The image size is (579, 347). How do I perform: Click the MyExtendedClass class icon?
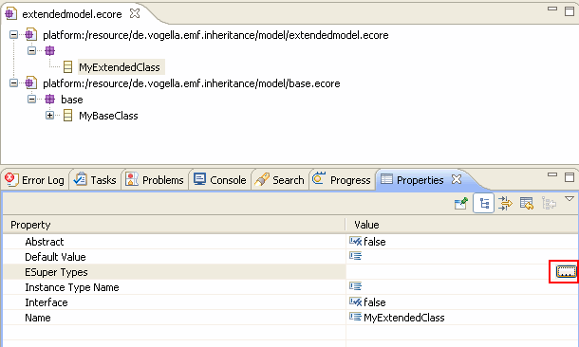(67, 67)
